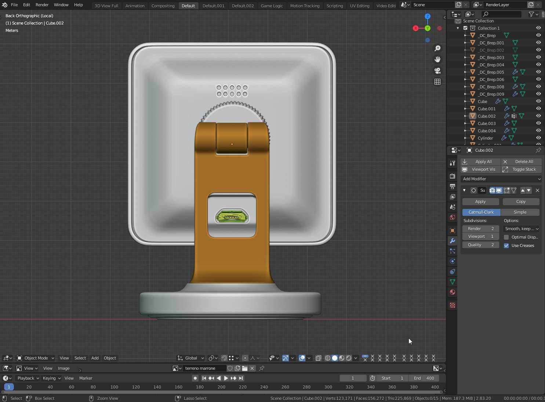Click the End frame field
The width and height of the screenshot is (545, 402).
point(424,378)
